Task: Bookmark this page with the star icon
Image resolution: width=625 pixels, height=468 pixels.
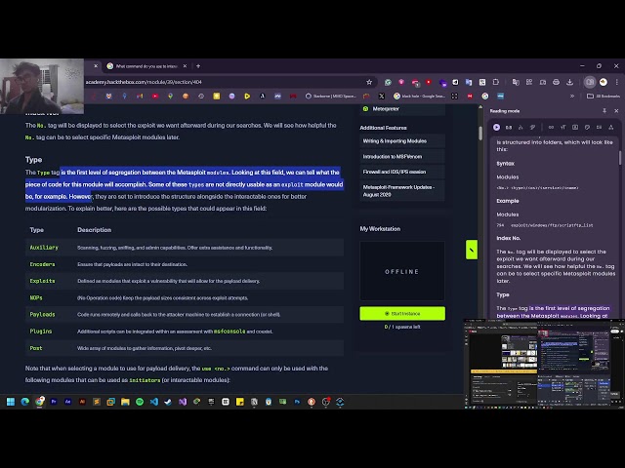Action: tap(369, 82)
